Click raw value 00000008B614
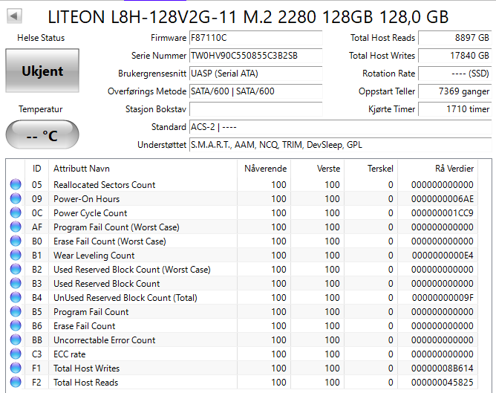This screenshot has width=496, height=393. click(x=443, y=368)
